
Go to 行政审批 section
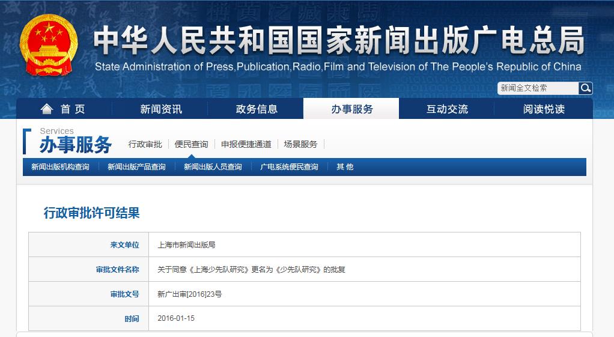click(145, 144)
